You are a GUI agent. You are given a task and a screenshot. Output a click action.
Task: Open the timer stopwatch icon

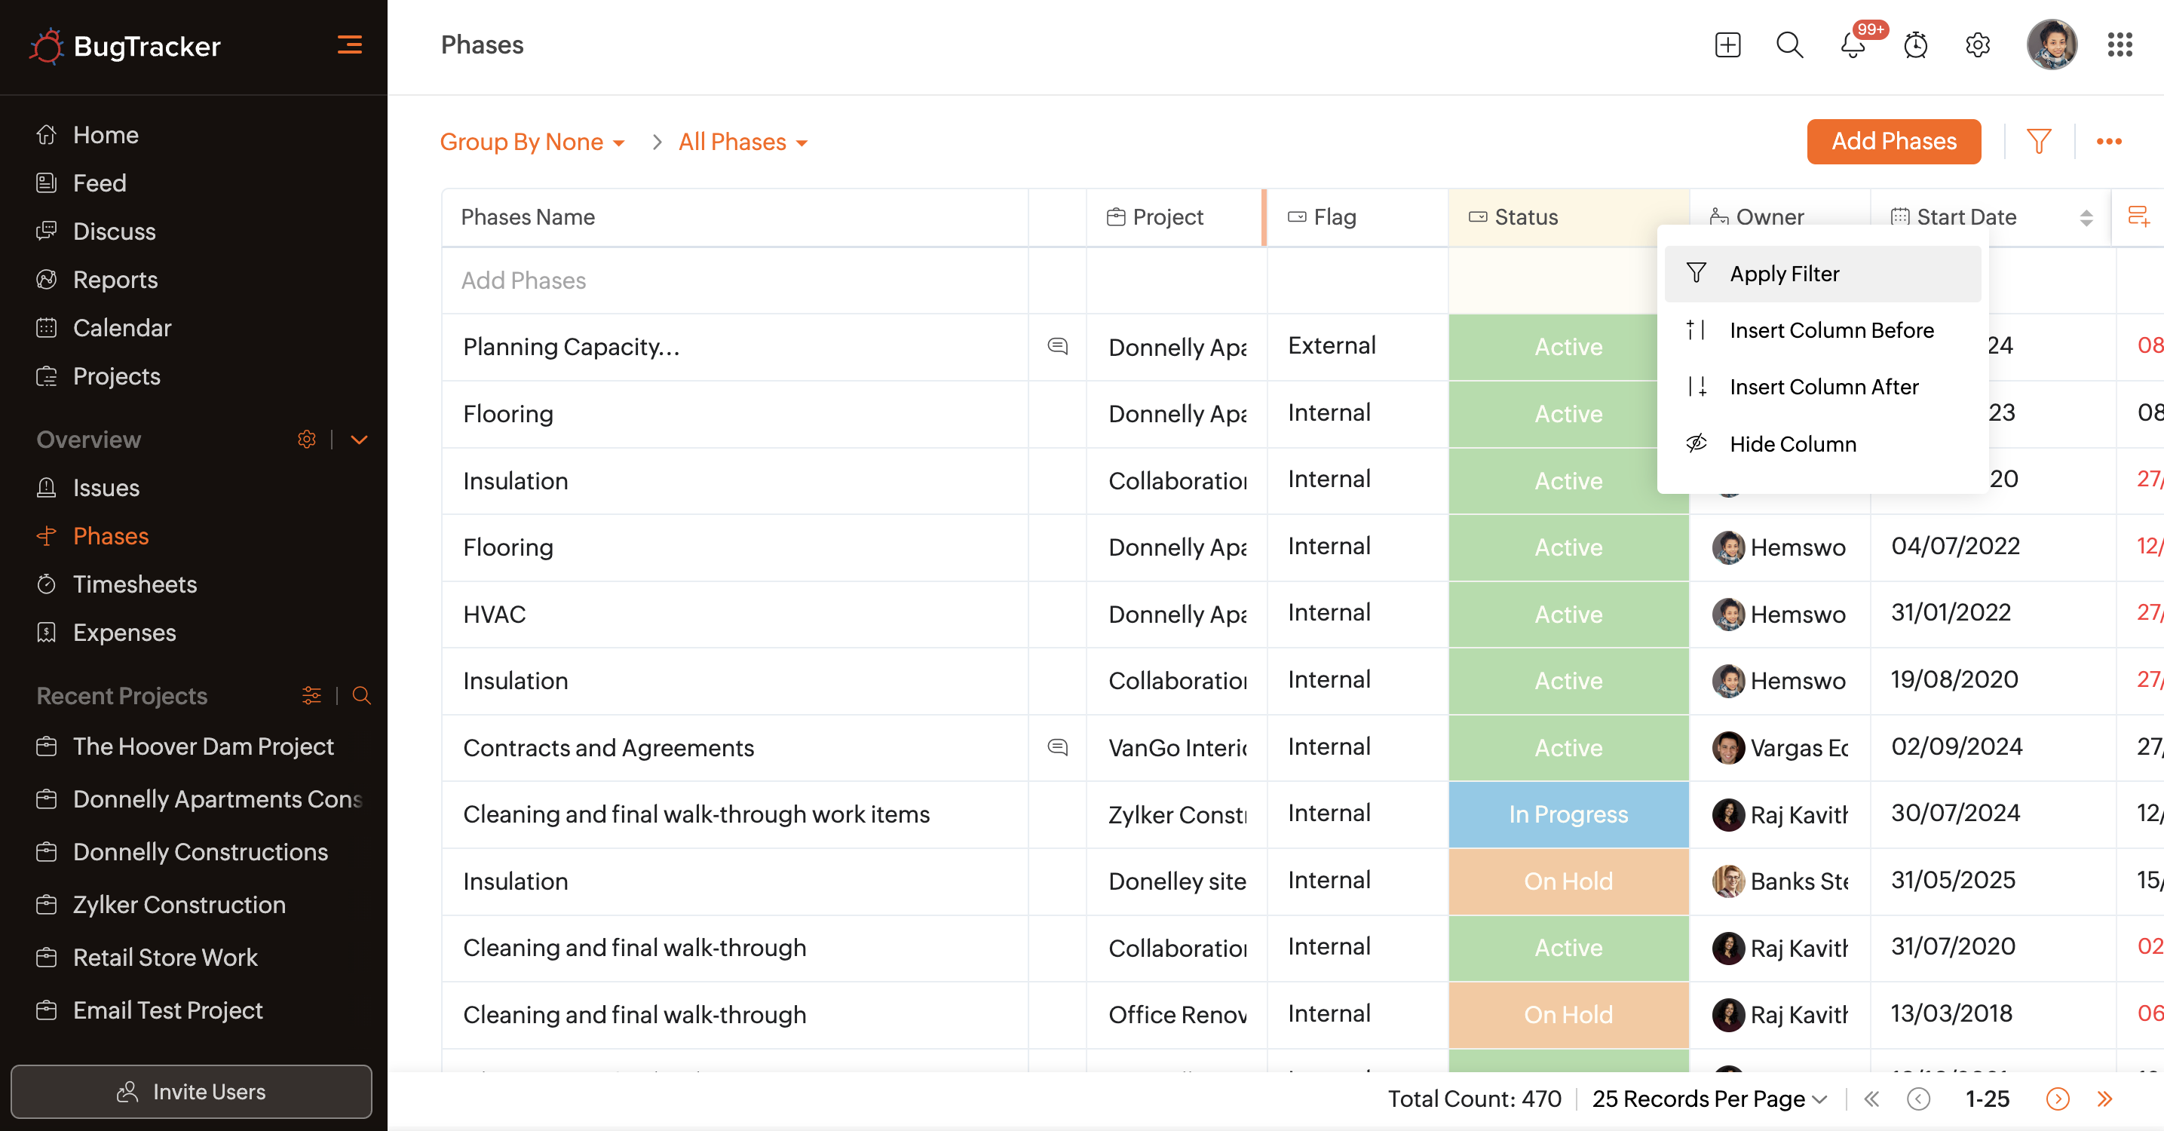(1915, 44)
